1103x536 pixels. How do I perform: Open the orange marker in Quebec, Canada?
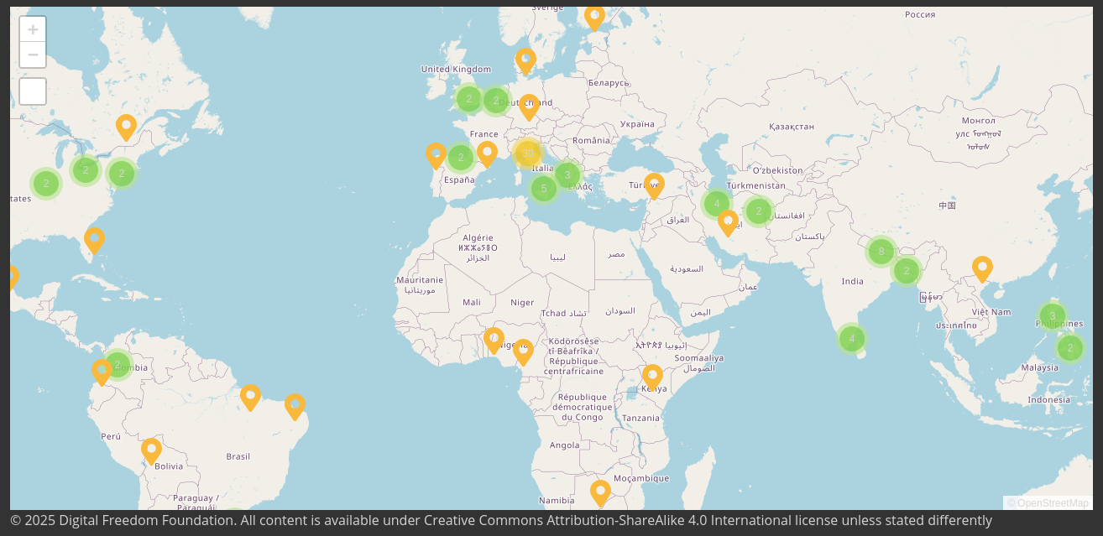[126, 127]
